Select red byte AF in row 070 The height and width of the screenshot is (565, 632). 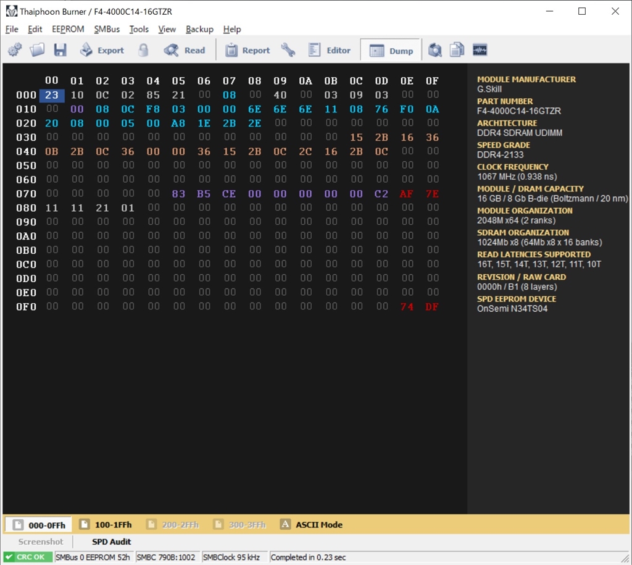pyautogui.click(x=406, y=193)
